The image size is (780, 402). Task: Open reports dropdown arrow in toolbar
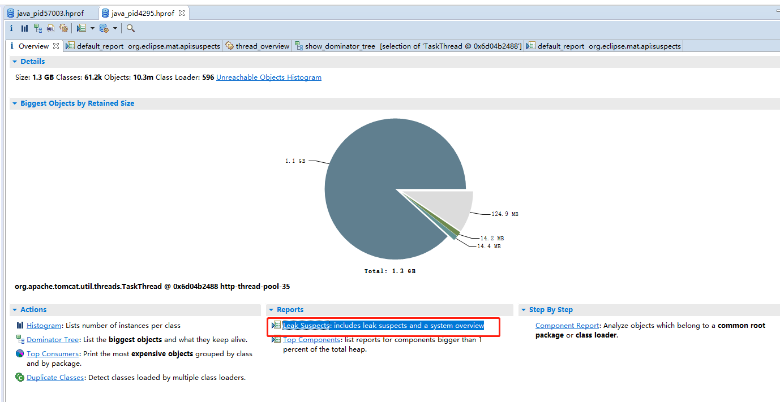click(92, 28)
